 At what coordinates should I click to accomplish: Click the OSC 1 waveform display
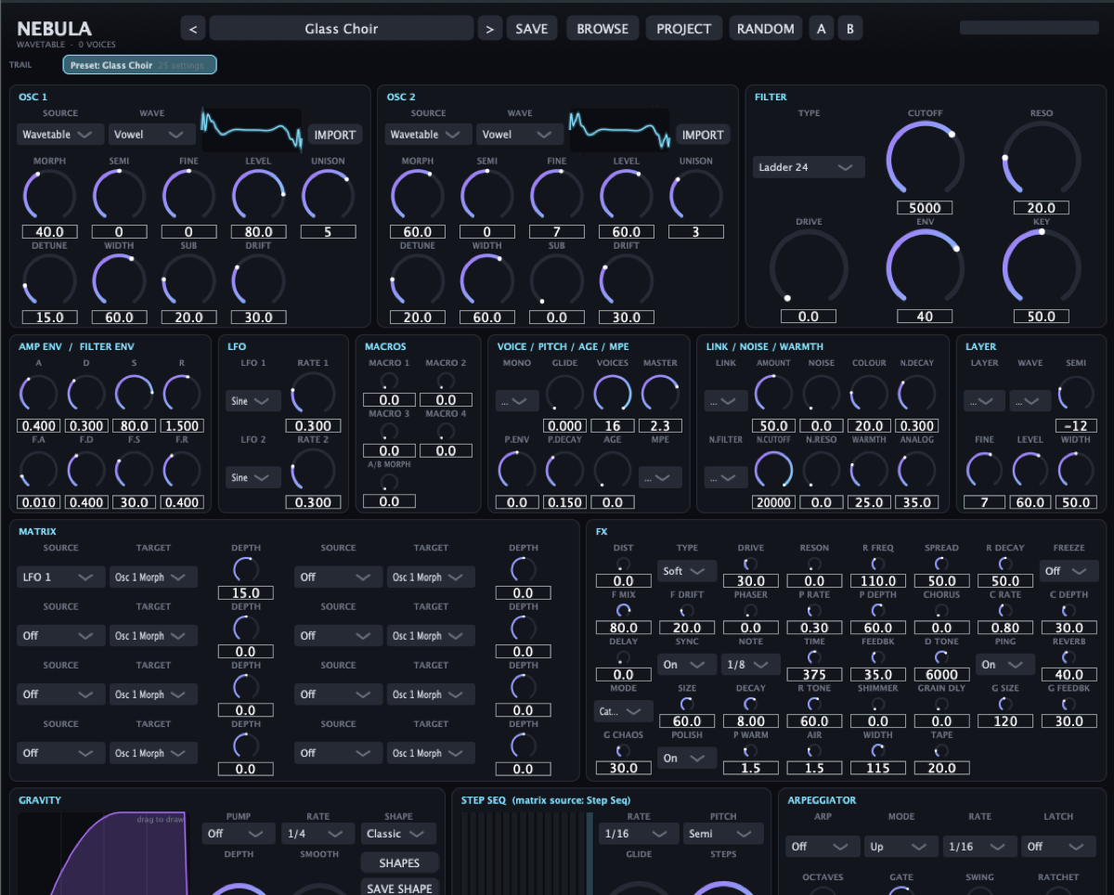tap(253, 130)
